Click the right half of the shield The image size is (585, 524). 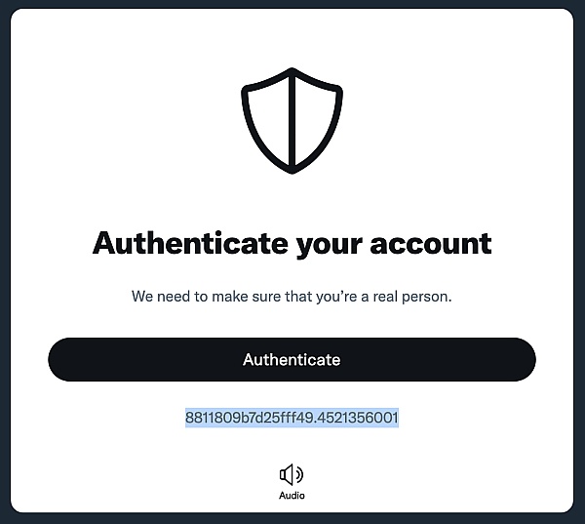click(x=317, y=119)
